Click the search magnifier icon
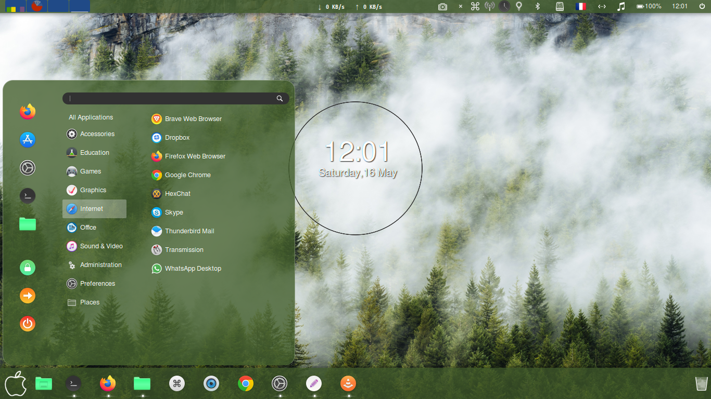Image resolution: width=711 pixels, height=399 pixels. 280,99
